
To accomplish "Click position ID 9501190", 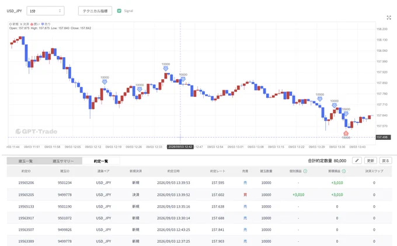I will [65, 206].
